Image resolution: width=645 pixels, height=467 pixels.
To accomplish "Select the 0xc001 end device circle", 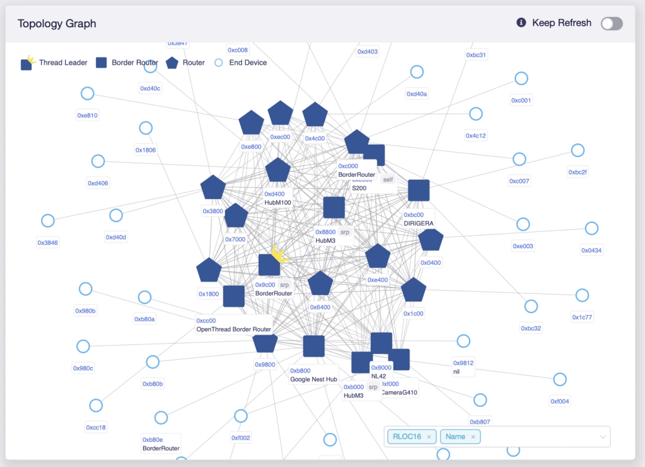I will coord(521,78).
